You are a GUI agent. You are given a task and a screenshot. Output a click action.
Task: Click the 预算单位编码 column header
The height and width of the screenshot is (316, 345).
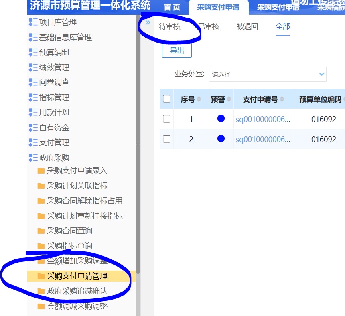click(321, 99)
